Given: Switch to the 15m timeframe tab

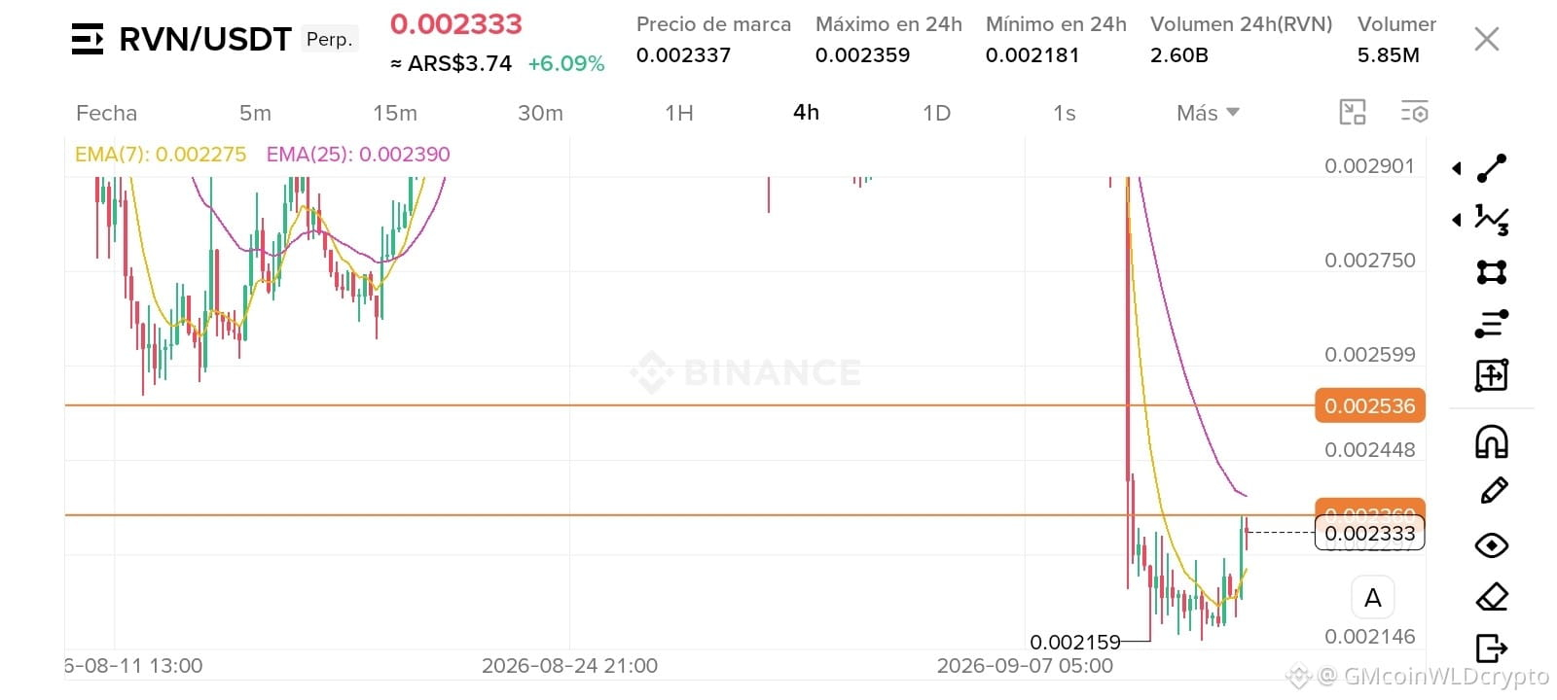Looking at the screenshot, I should (x=395, y=113).
